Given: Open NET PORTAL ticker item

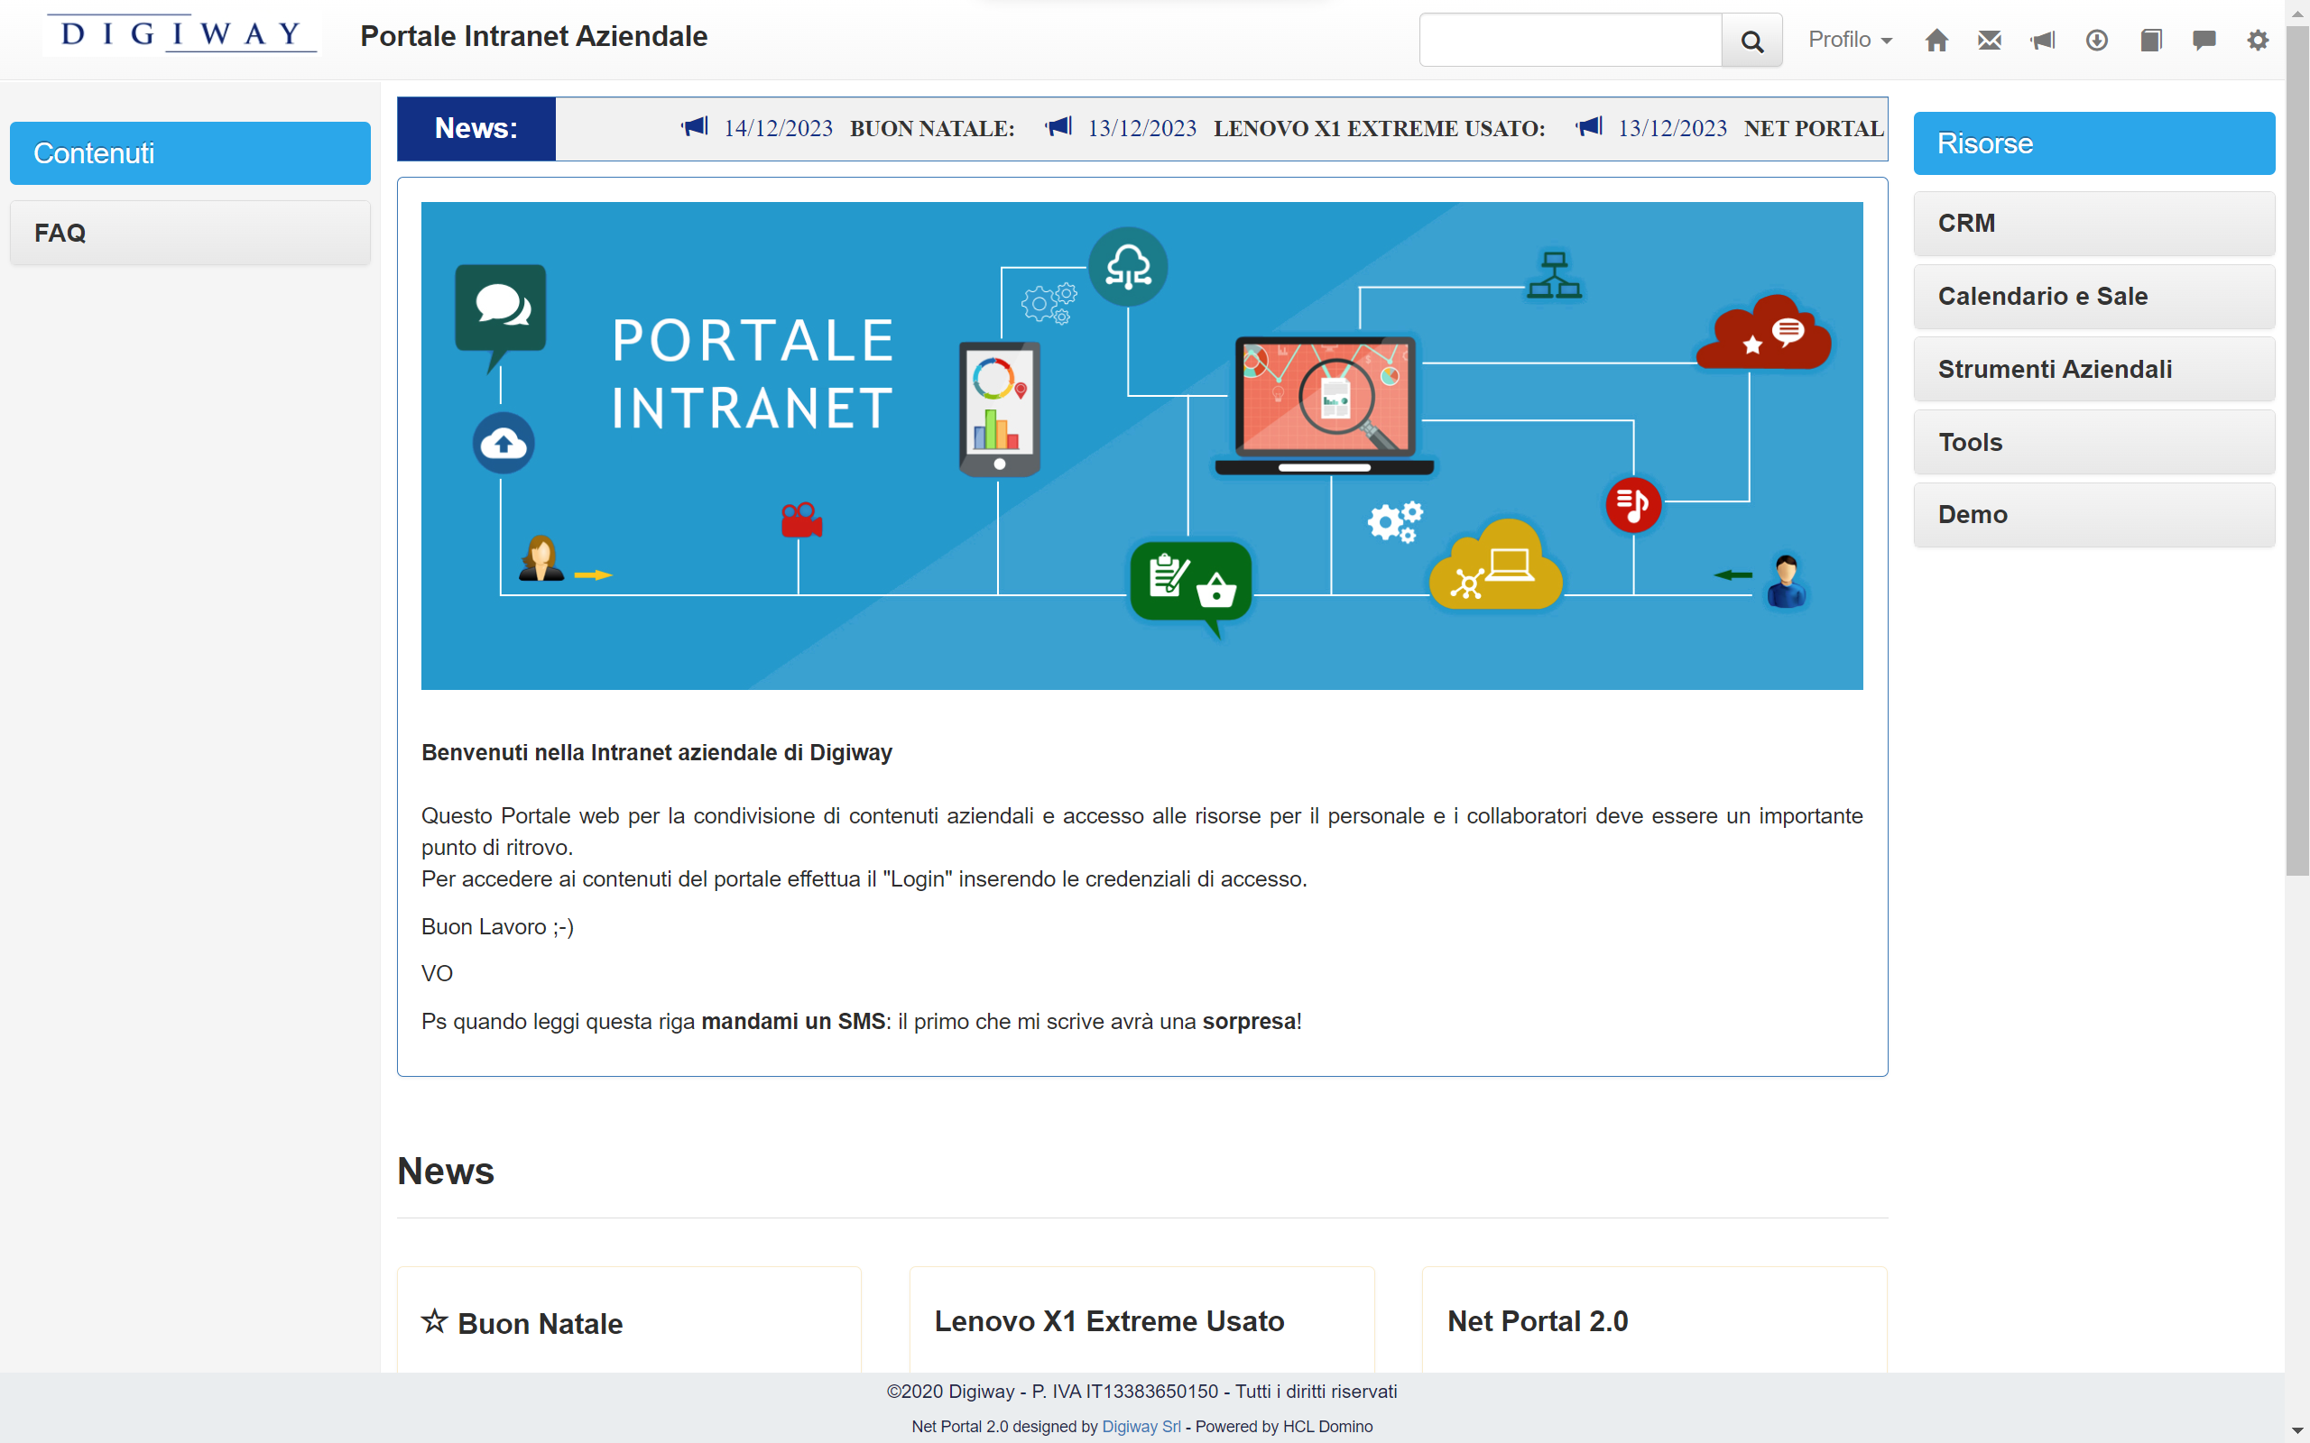Looking at the screenshot, I should coord(1814,129).
